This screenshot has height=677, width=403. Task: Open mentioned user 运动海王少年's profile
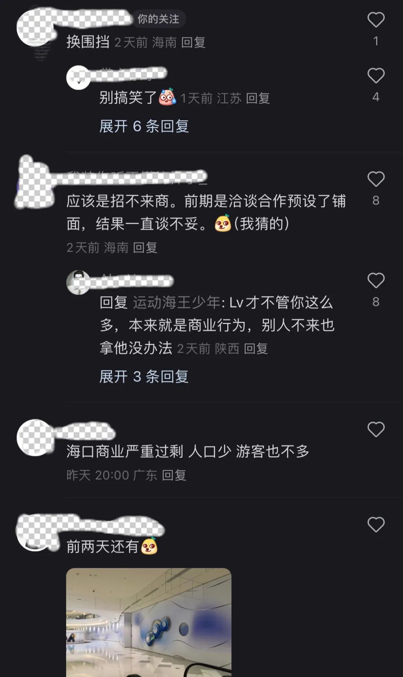click(x=177, y=303)
